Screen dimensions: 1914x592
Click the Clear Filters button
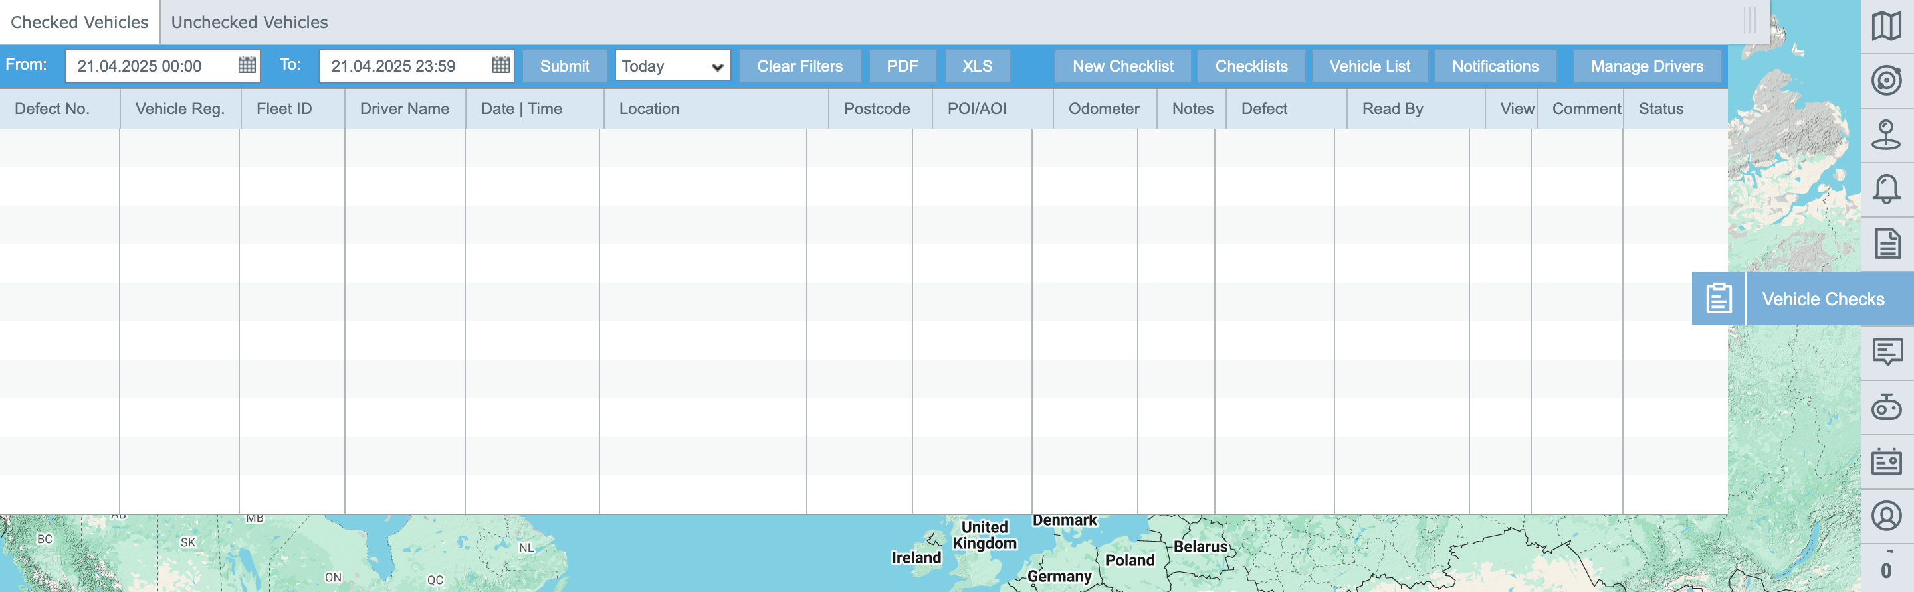(x=799, y=66)
